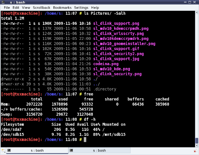The image size is (199, 155).
Task: Click the new tab icon at bottom left
Action: tap(3, 151)
